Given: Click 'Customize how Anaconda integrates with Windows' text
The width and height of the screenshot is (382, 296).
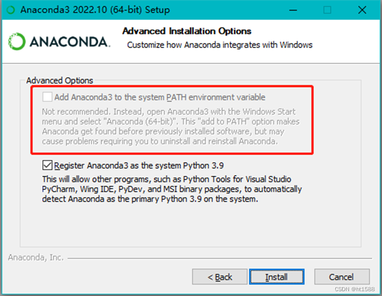Looking at the screenshot, I should [x=220, y=45].
